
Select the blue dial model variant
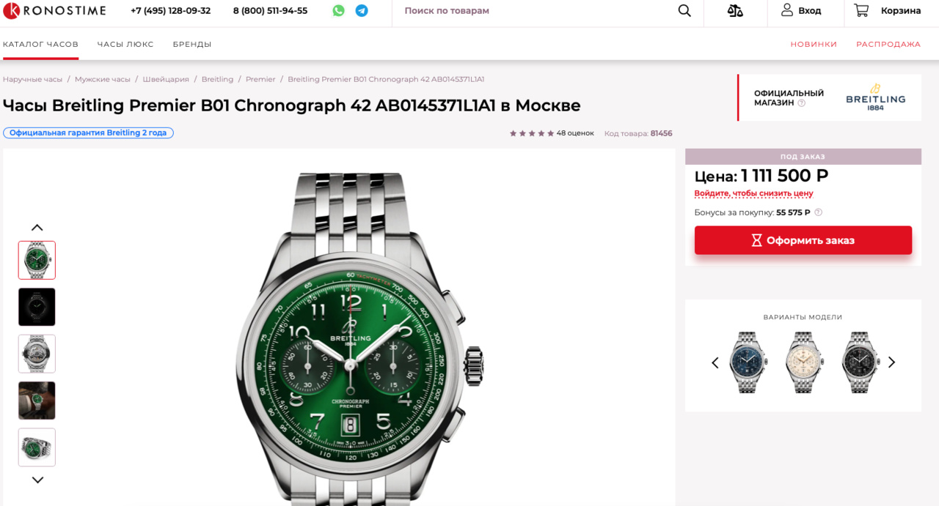748,362
